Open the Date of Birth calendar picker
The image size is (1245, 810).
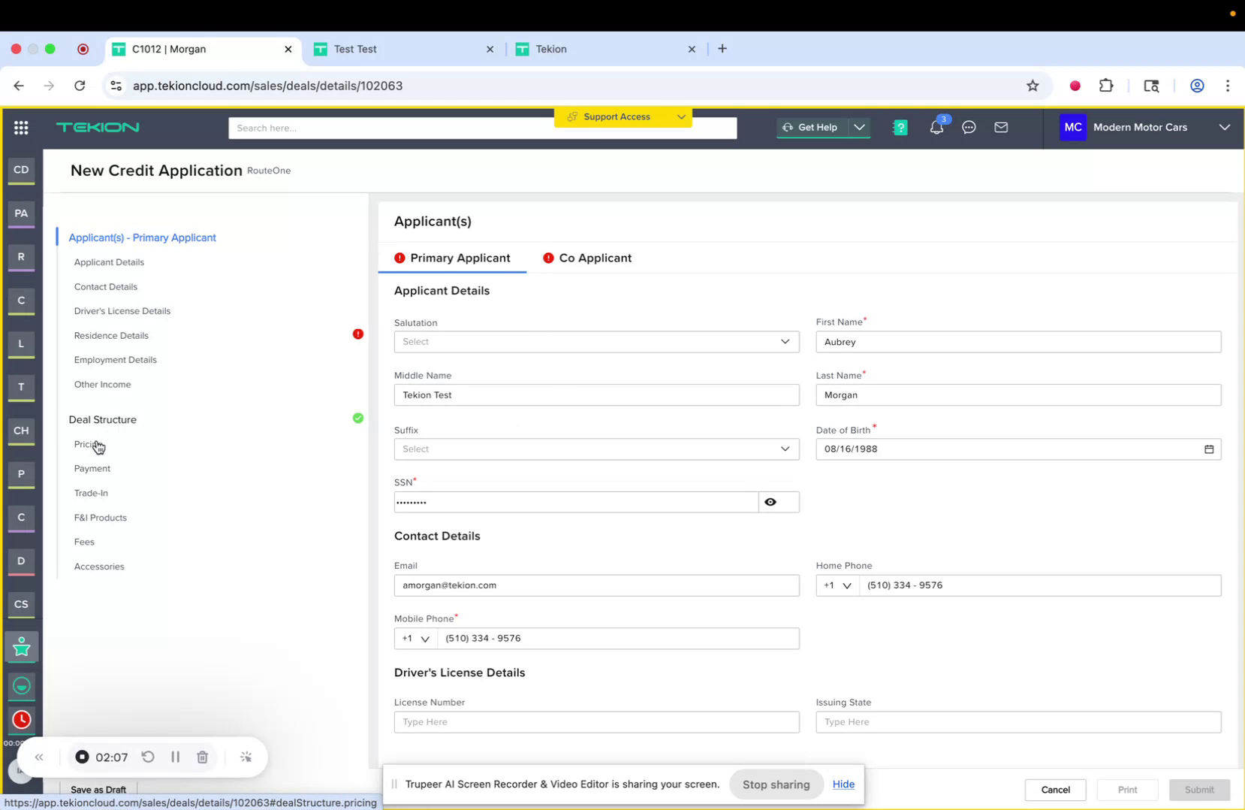coord(1208,449)
